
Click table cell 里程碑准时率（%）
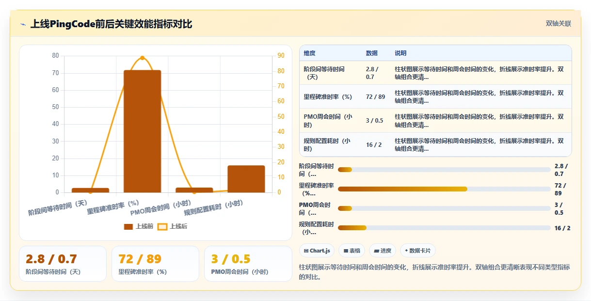tap(328, 97)
